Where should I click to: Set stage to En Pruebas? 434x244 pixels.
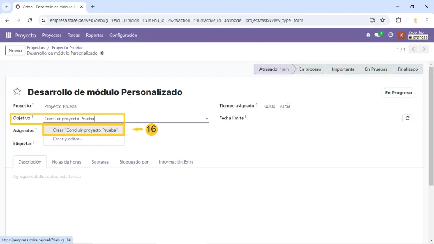click(x=376, y=69)
